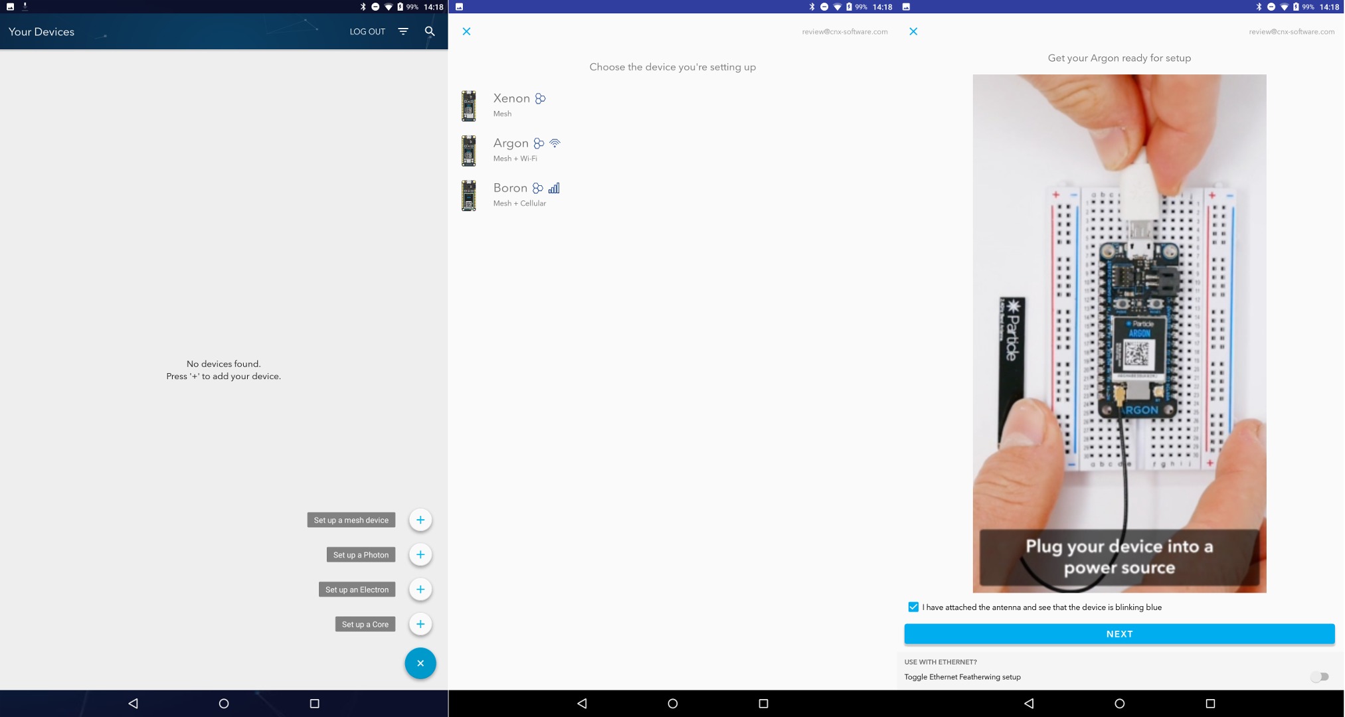Tap the 'USE WITH ETHERNET?' heading
Image resolution: width=1345 pixels, height=717 pixels.
pyautogui.click(x=941, y=662)
